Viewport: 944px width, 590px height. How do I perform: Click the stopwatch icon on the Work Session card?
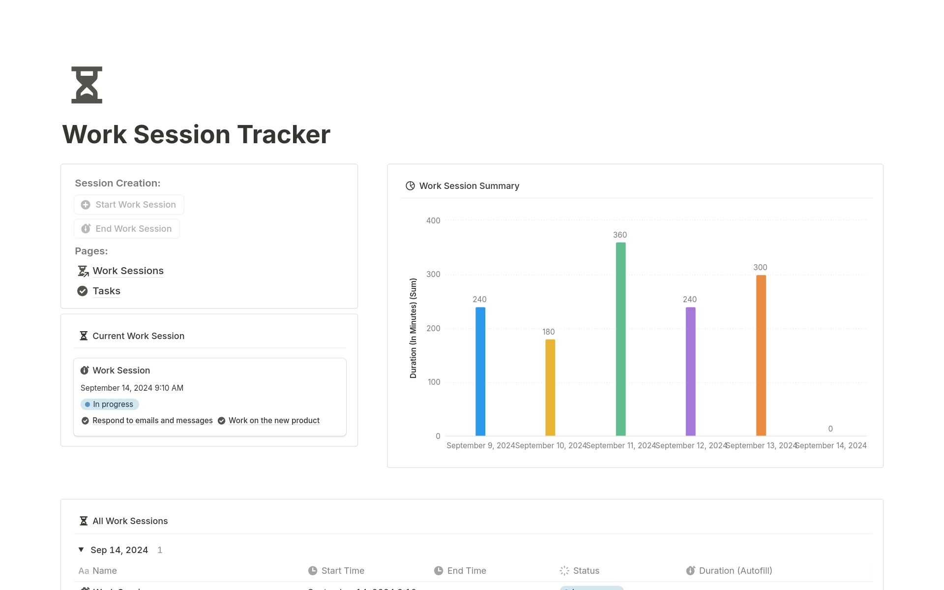click(x=85, y=370)
